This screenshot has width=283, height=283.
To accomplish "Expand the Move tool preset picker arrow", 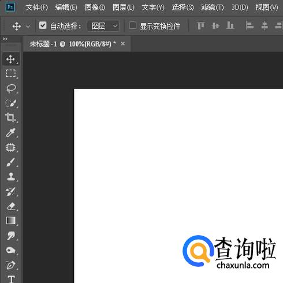I will pos(28,26).
